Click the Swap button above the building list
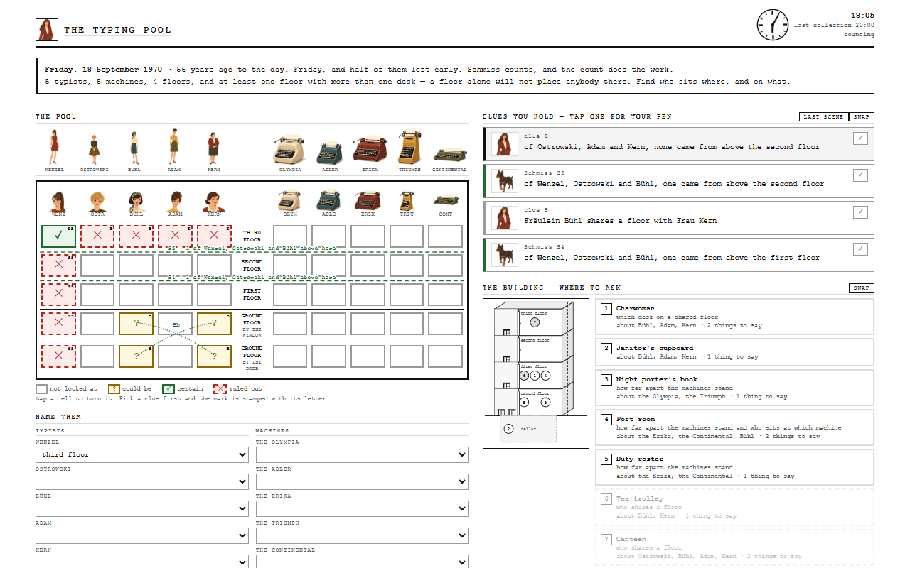 [862, 288]
